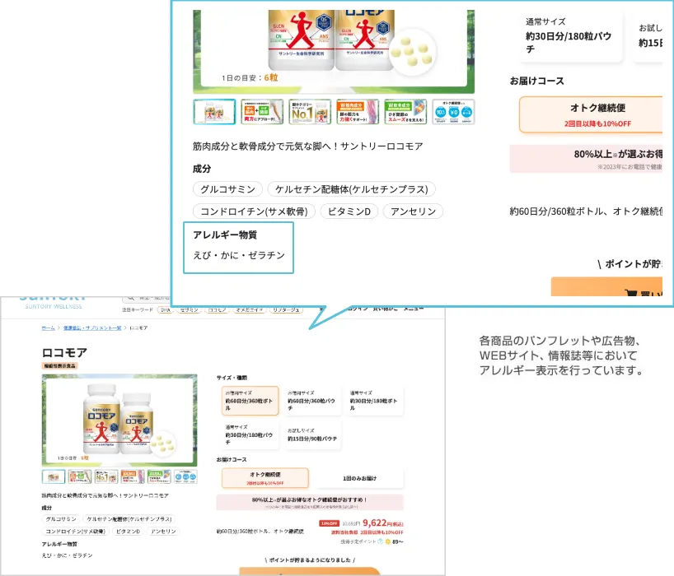Choose 約30日分/180粒パウチ option on small page
This screenshot has width=674, height=576.
[x=250, y=434]
